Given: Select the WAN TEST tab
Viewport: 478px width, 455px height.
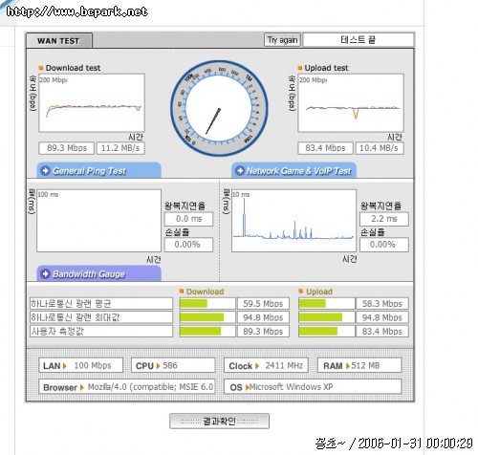Looking at the screenshot, I should [x=59, y=40].
